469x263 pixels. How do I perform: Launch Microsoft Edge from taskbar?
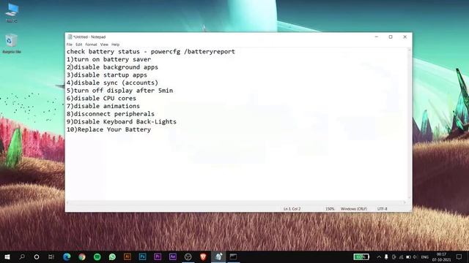67,256
